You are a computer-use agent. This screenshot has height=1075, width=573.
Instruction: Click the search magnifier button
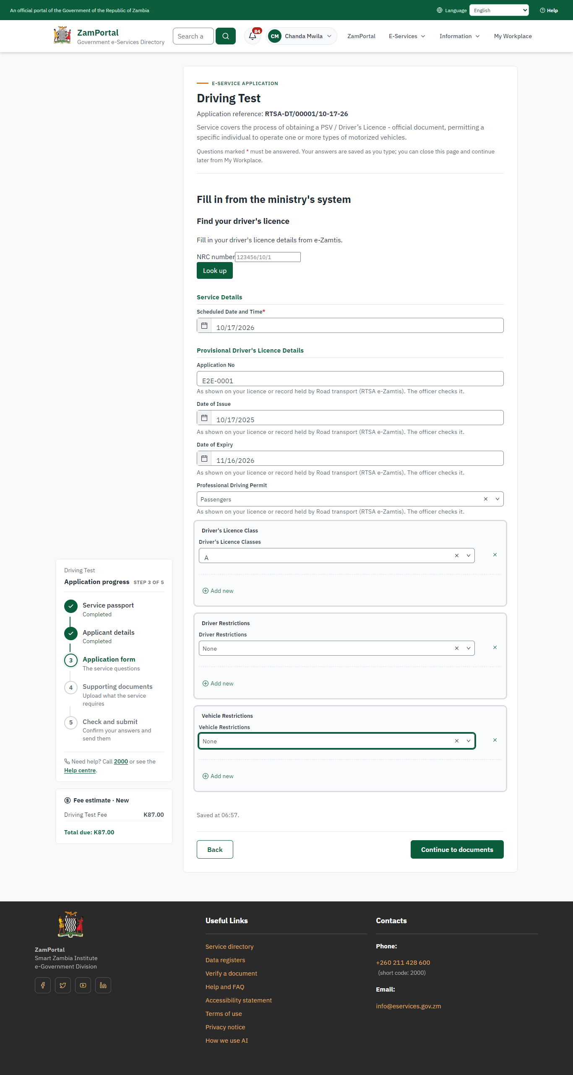click(x=226, y=36)
